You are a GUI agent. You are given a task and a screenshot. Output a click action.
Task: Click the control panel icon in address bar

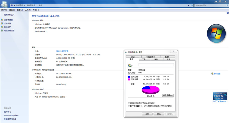pos(12,5)
